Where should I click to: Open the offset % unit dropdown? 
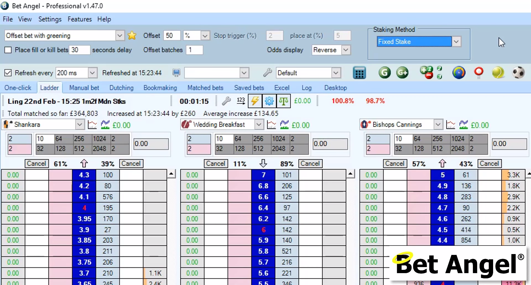[205, 36]
